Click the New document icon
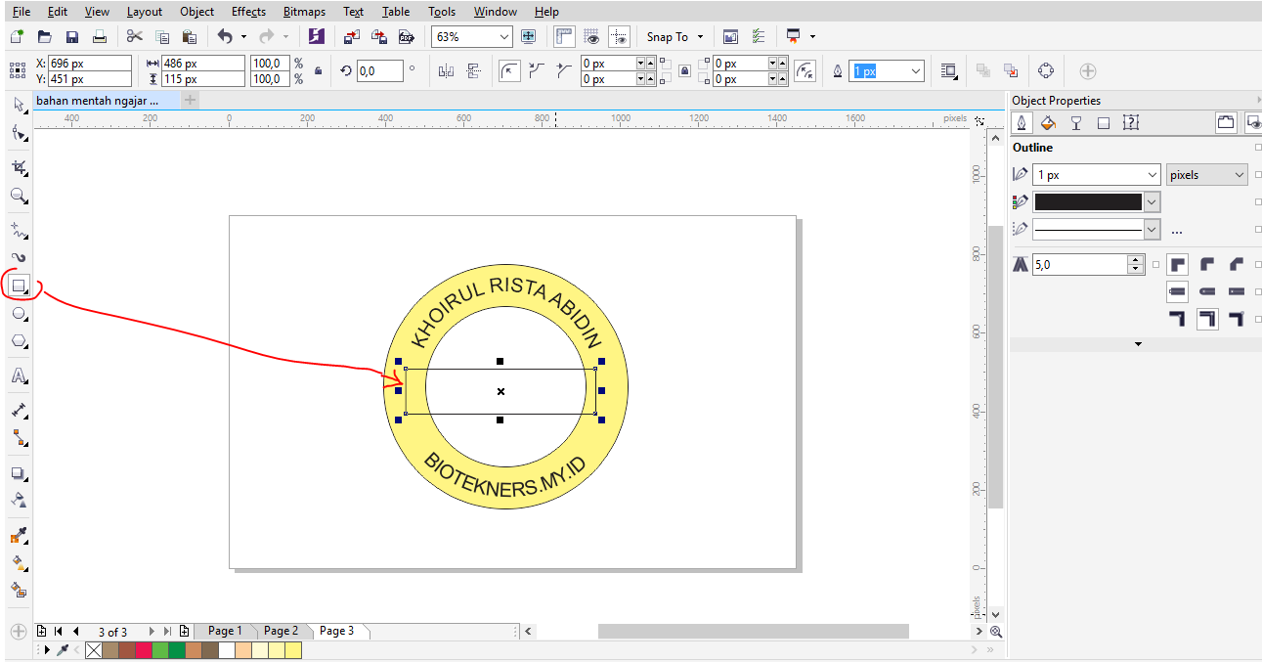 pyautogui.click(x=17, y=36)
